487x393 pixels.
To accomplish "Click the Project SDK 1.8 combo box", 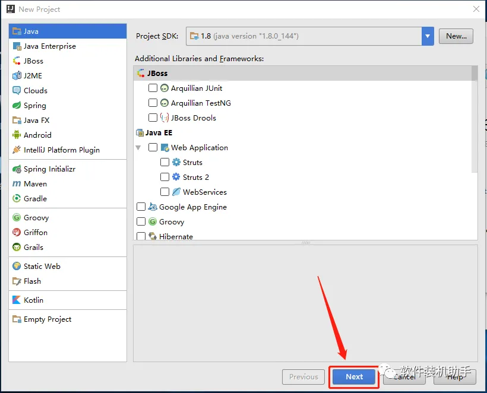I will coord(309,36).
